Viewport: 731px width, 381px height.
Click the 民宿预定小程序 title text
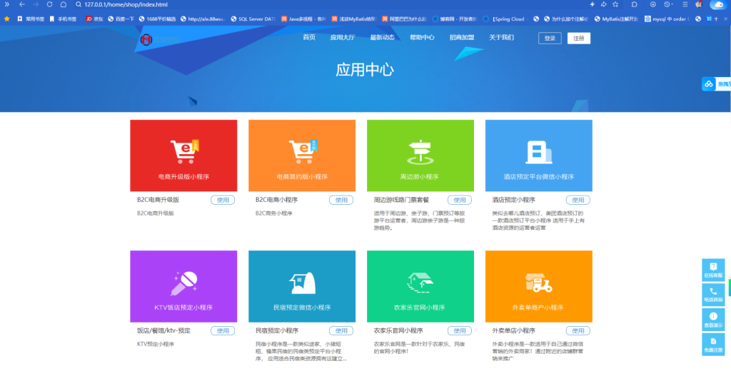pos(277,330)
